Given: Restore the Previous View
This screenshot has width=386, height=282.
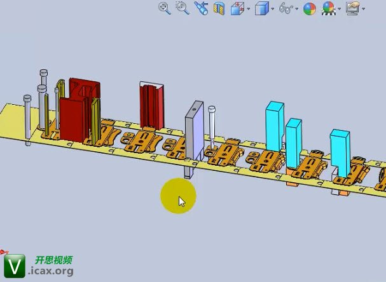Looking at the screenshot, I should [x=201, y=8].
